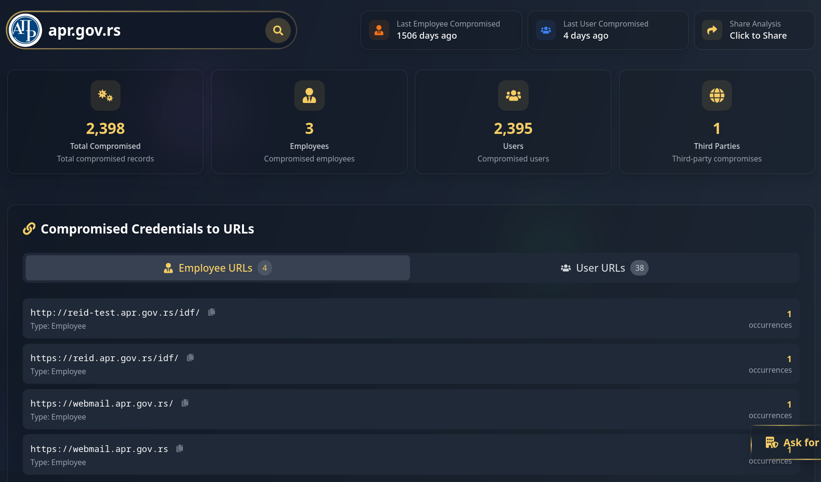Open the https://reid.apr.gov.rs/idf/ entry row
The image size is (821, 482).
tap(411, 364)
